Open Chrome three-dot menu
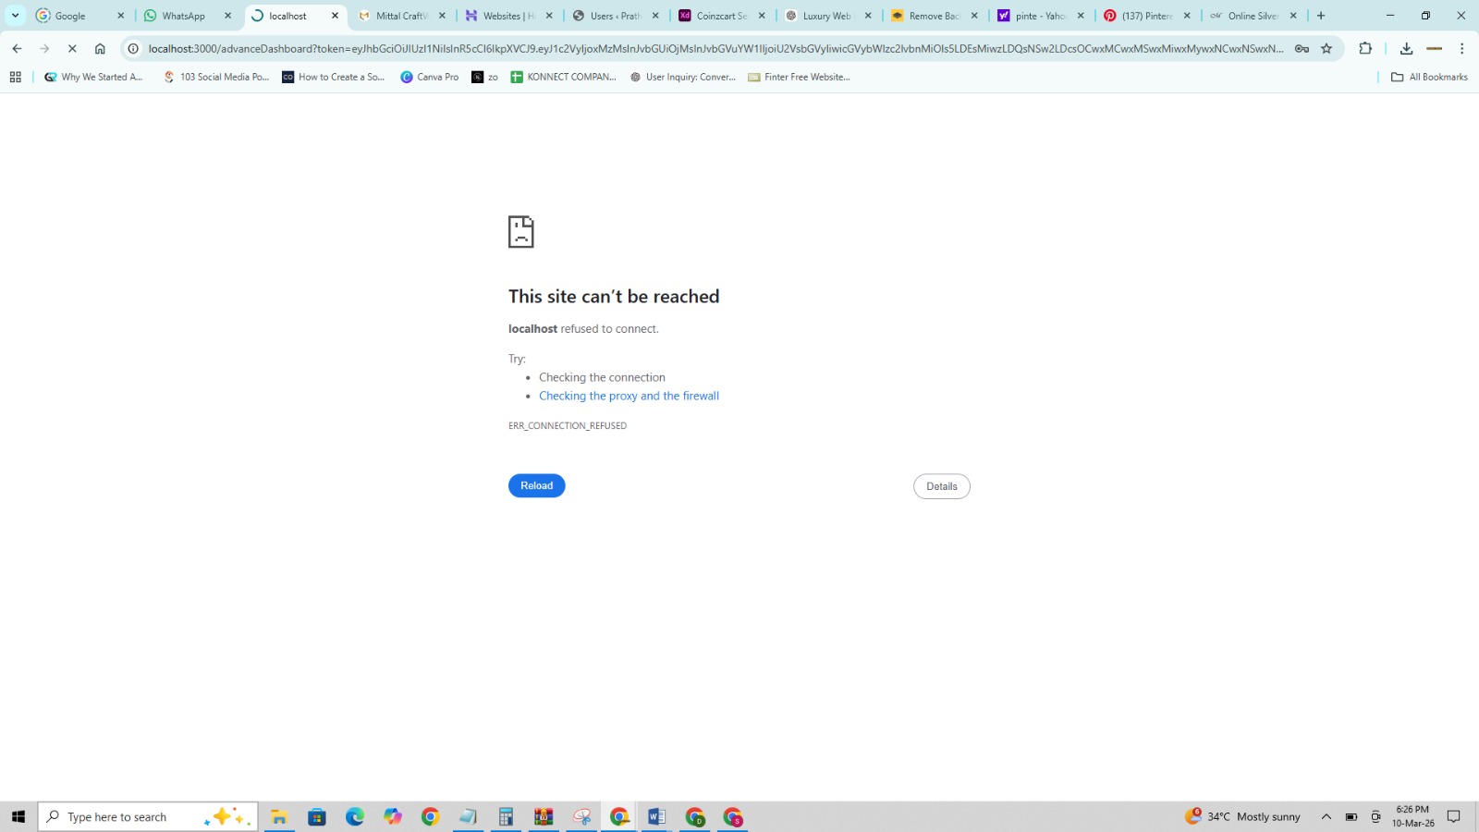 pos(1462,49)
